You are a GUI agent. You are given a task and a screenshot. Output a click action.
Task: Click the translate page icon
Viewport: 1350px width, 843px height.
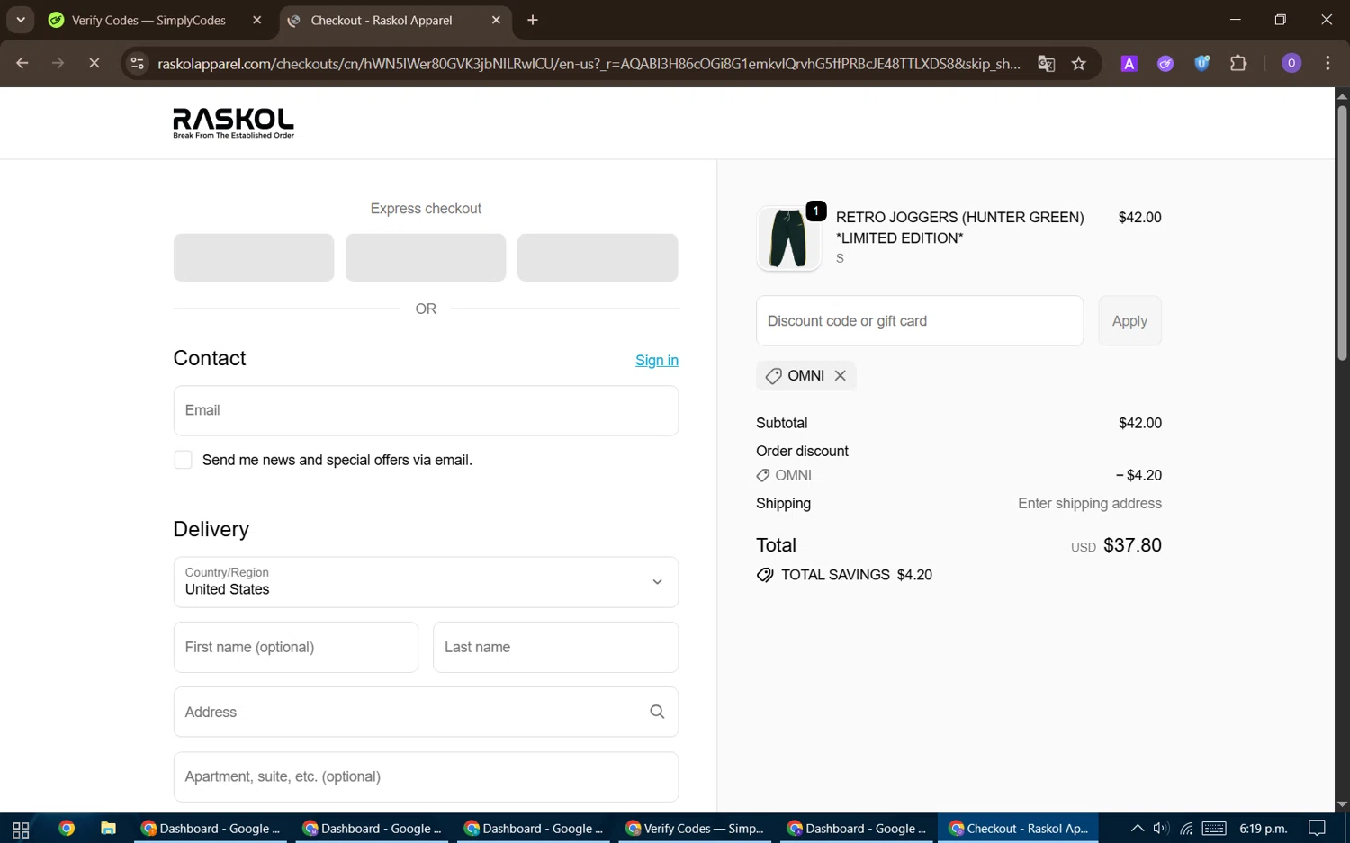tap(1046, 63)
